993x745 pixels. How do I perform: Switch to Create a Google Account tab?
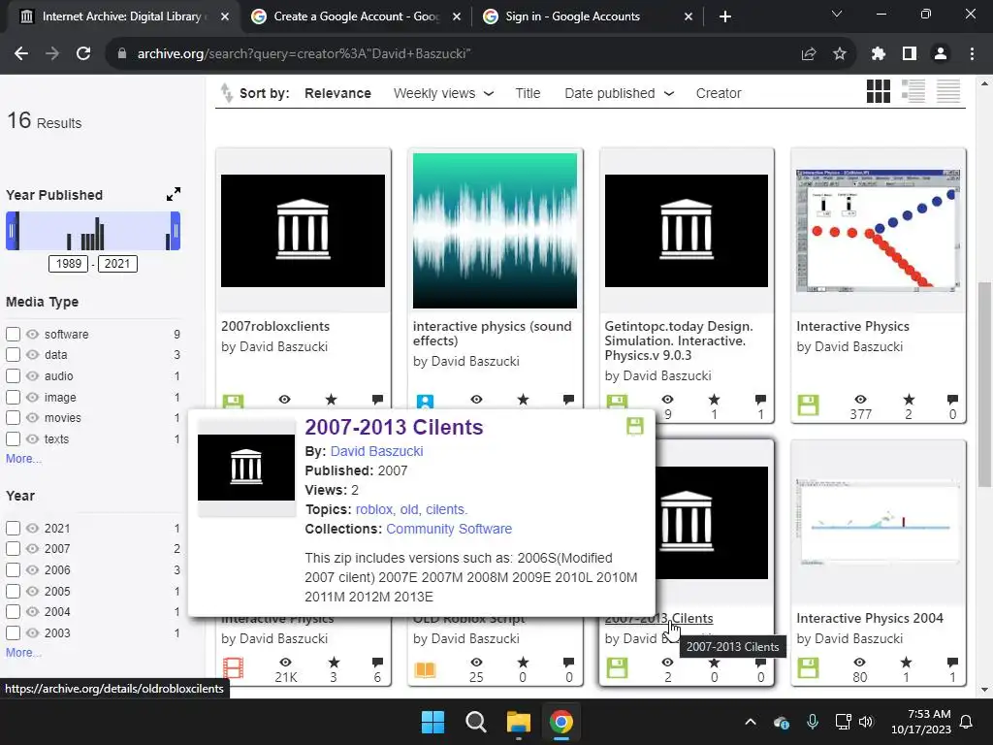356,16
